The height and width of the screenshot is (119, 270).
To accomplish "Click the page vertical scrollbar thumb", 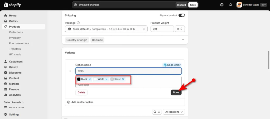I will point(269,60).
